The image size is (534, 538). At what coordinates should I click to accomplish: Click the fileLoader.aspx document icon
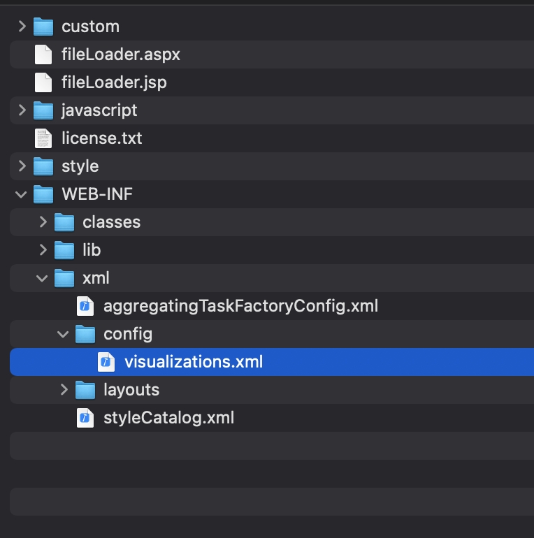point(43,54)
